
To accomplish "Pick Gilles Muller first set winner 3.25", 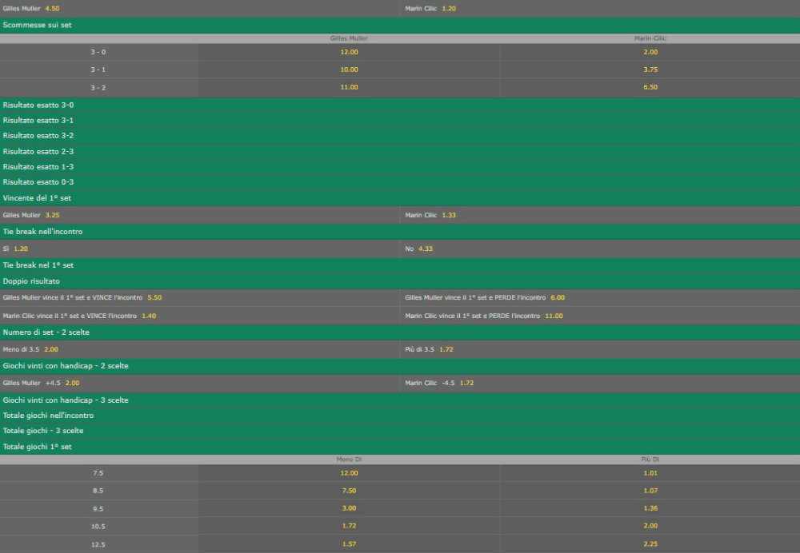I will pos(53,215).
